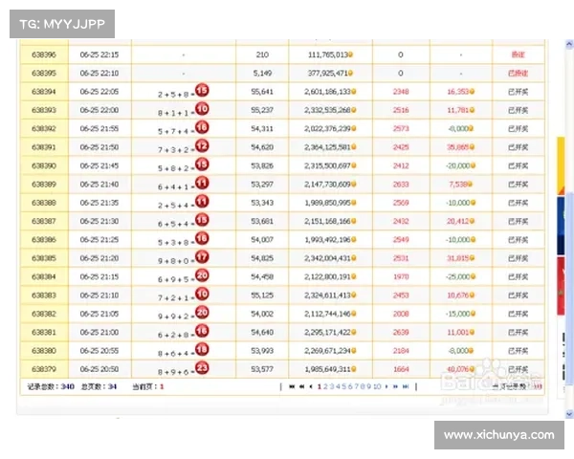Click winners count 1970
This screenshot has width=574, height=459.
point(401,276)
